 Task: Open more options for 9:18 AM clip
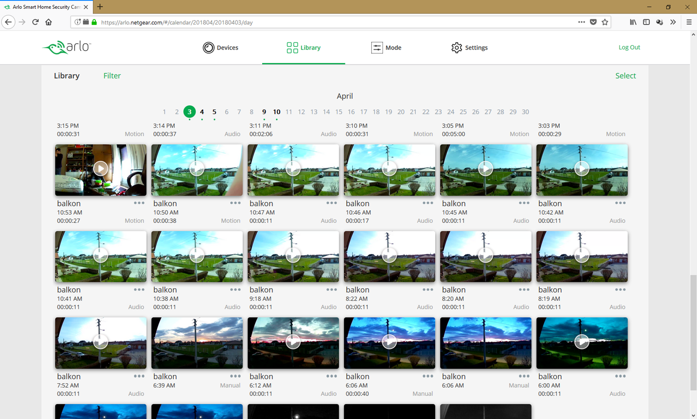332,290
